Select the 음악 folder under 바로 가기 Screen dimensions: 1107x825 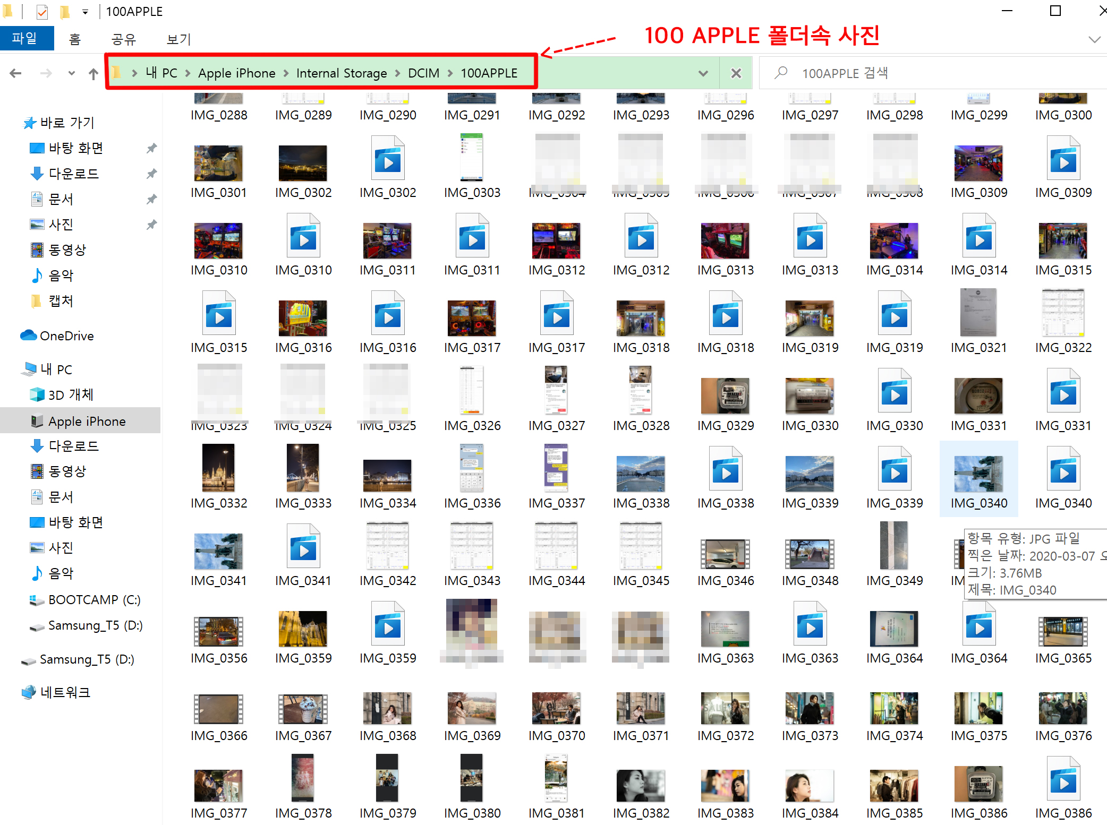[61, 275]
